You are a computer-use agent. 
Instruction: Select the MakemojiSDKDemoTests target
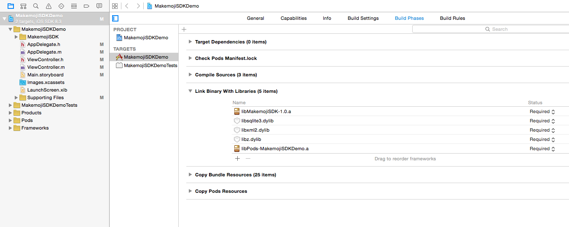point(150,65)
